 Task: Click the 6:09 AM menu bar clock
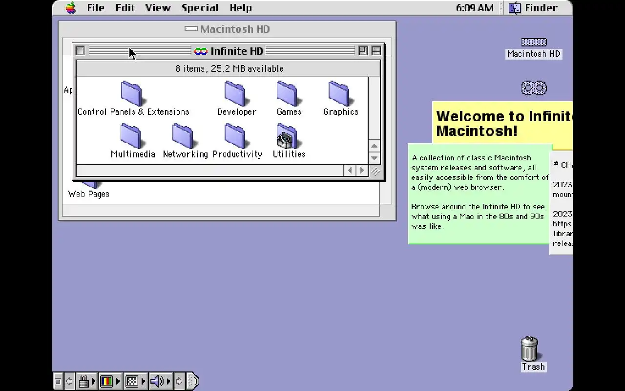pos(475,8)
